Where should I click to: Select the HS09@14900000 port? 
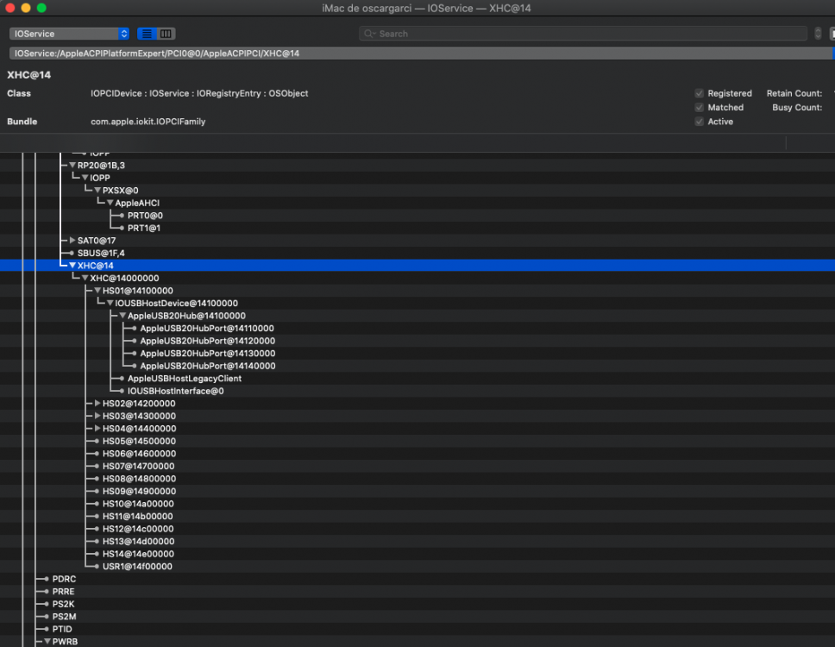(x=139, y=491)
